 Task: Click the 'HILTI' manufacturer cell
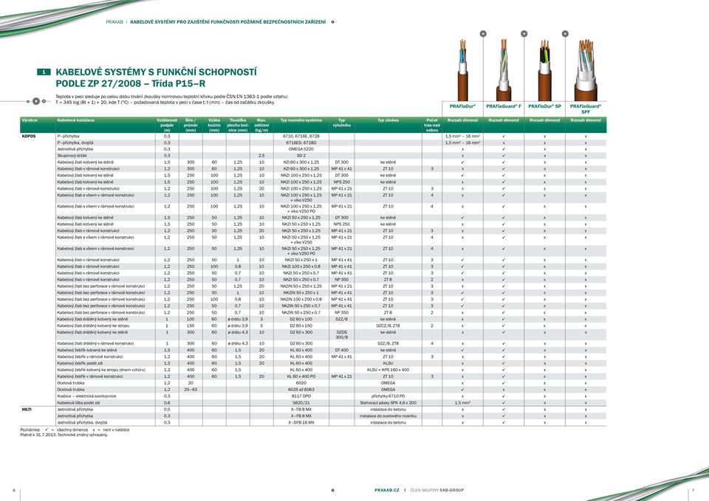point(27,410)
